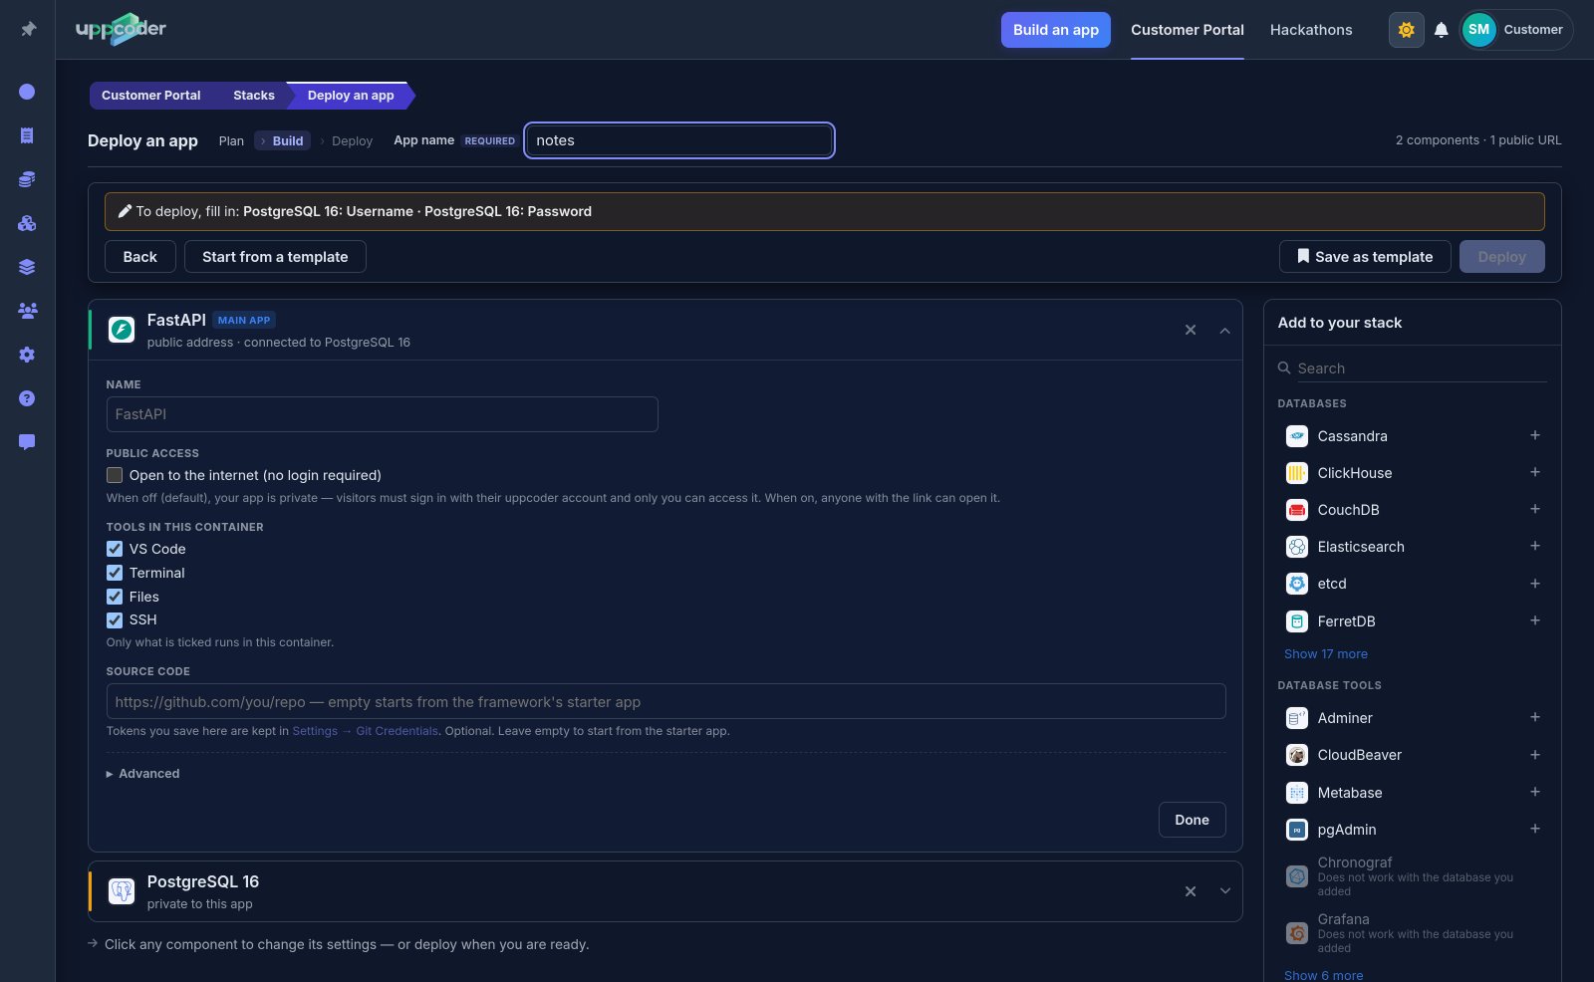Open the question mark help icon
The width and height of the screenshot is (1594, 982).
(x=27, y=398)
